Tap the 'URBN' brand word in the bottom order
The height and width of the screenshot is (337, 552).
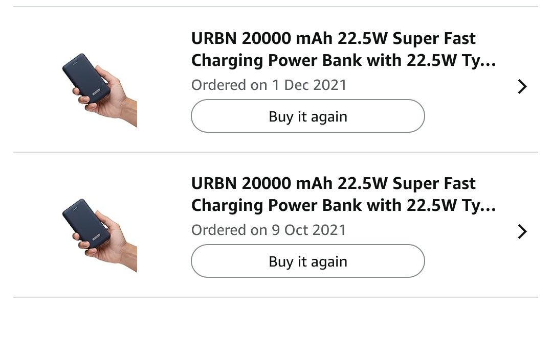tap(214, 183)
